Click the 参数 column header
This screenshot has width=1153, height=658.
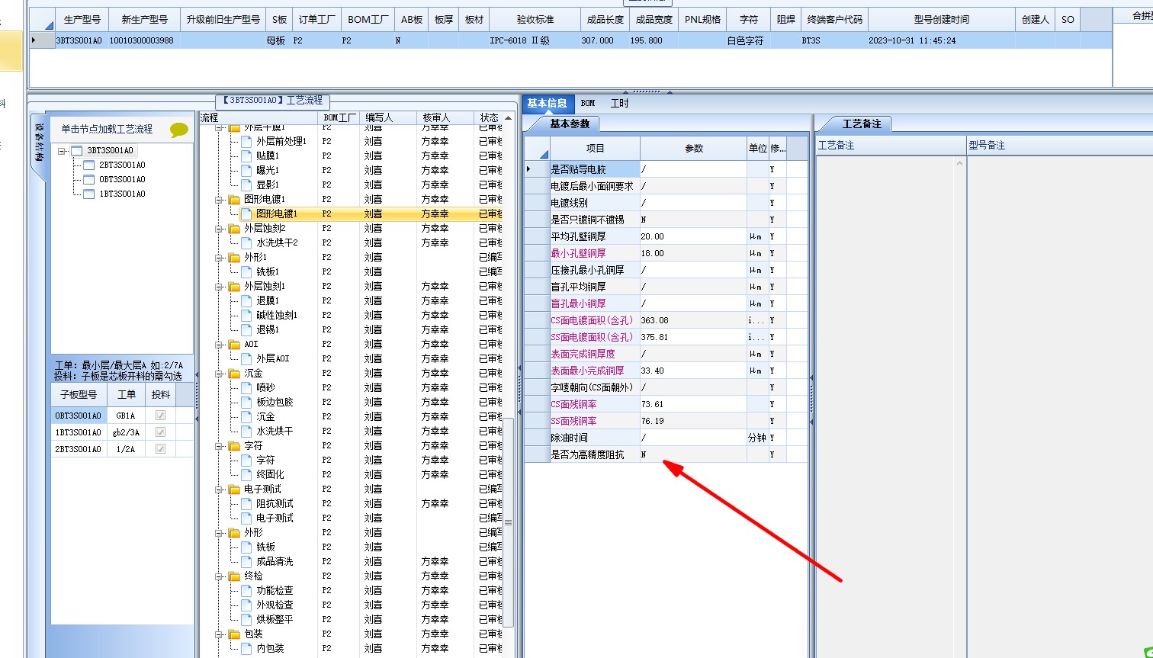(694, 148)
